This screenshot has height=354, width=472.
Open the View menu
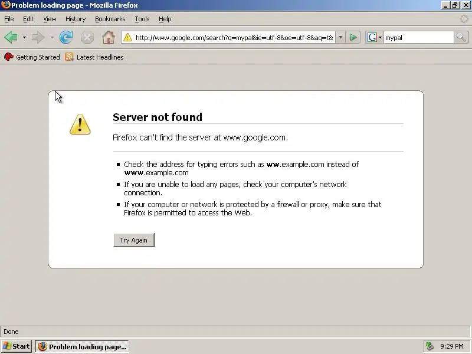[x=50, y=19]
